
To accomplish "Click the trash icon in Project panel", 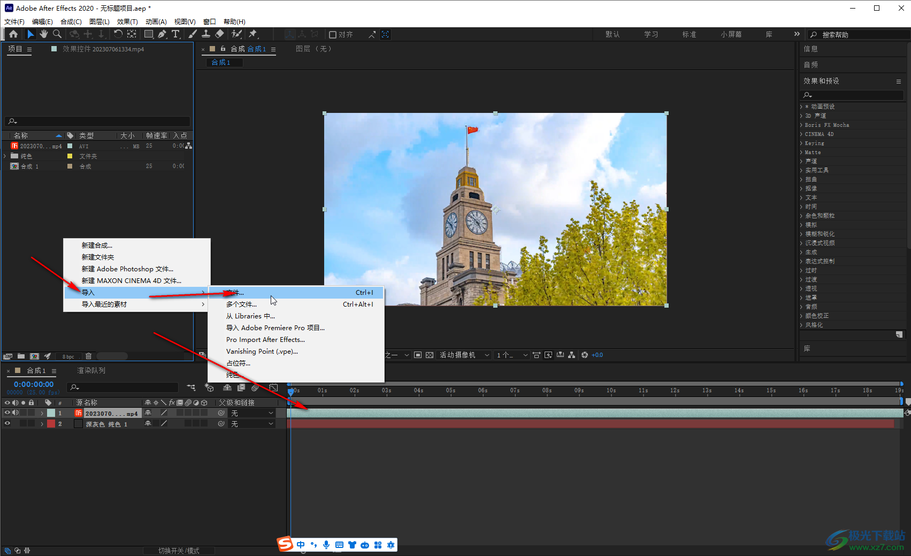I will pyautogui.click(x=89, y=356).
